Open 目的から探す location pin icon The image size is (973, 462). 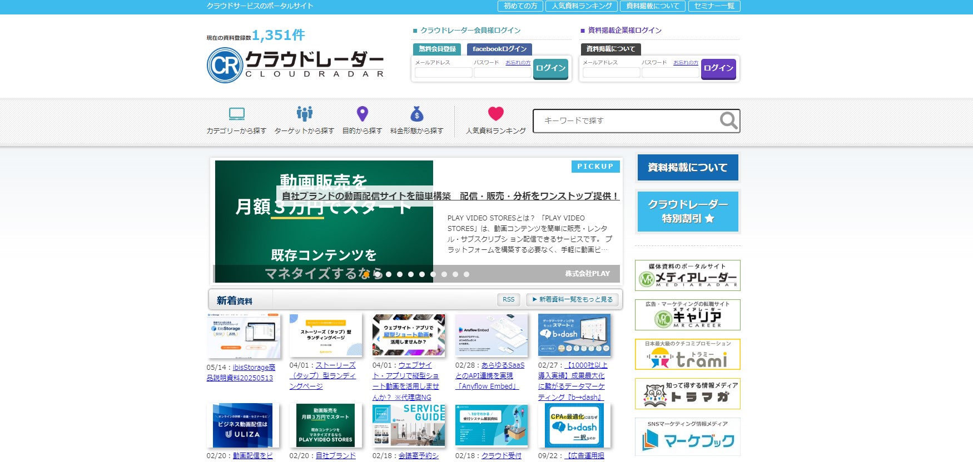point(363,114)
